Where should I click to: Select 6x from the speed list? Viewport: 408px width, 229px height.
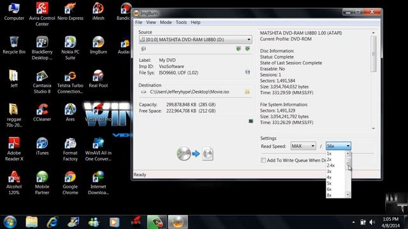pyautogui.click(x=335, y=190)
